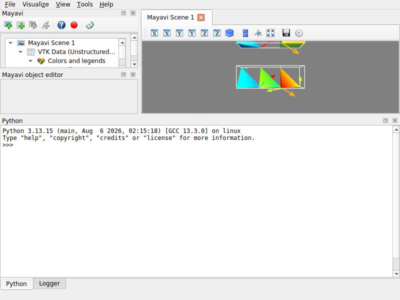
Task: Click outer Mayavi panel scrollbar down arrow
Action: point(134,64)
